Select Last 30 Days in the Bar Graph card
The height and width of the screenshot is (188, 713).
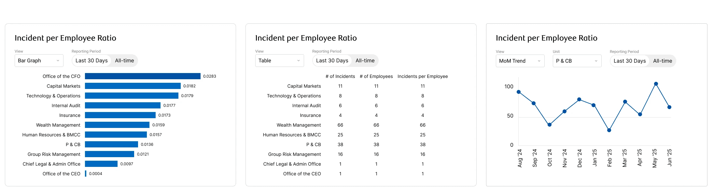[x=91, y=61]
